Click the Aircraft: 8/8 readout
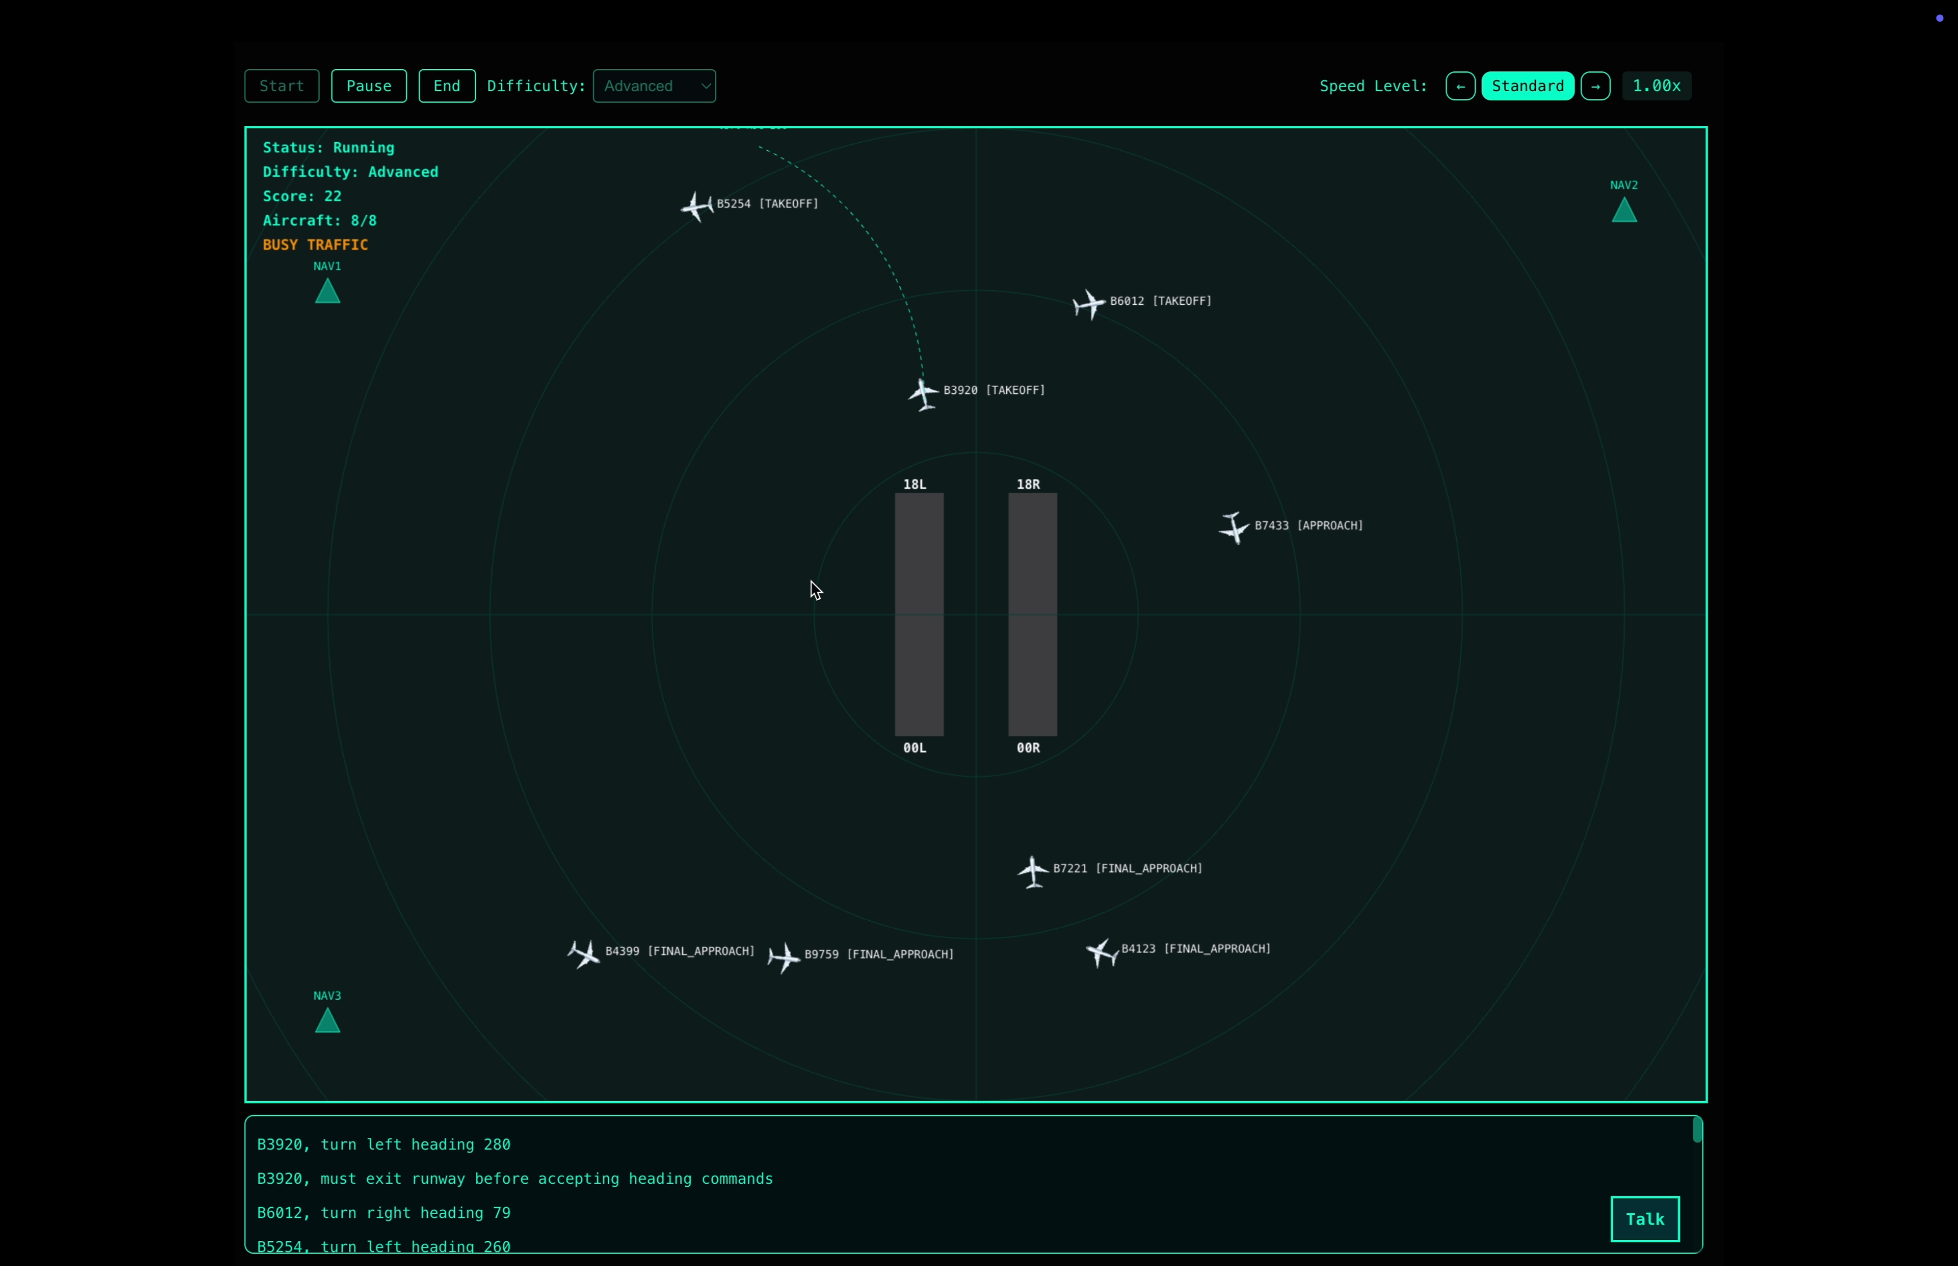This screenshot has width=1958, height=1266. (x=320, y=220)
